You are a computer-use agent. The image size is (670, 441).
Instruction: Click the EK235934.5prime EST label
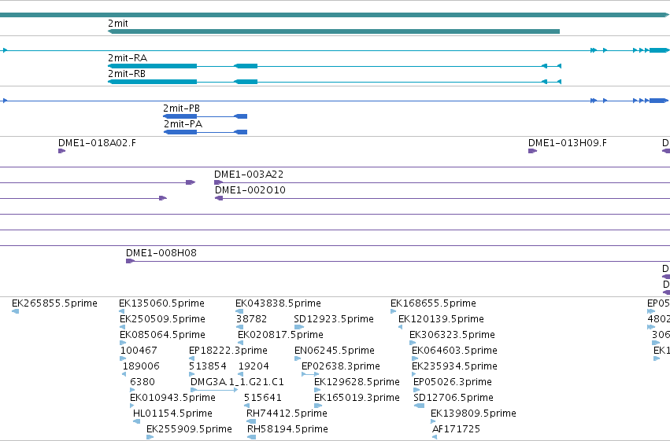454,366
